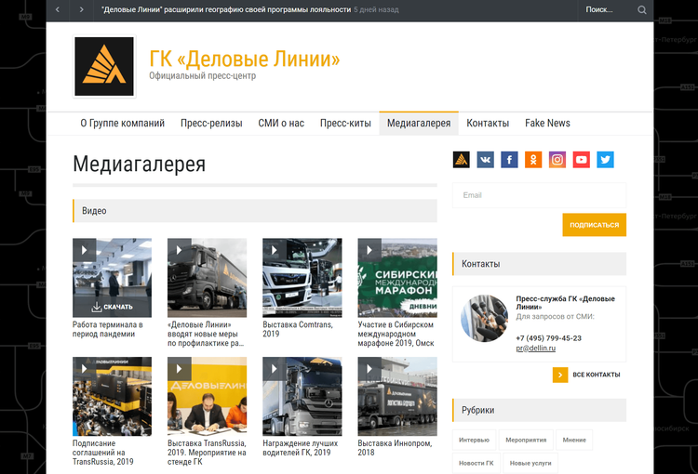
Task: Click the Odnoklassniki orange icon
Action: click(533, 160)
